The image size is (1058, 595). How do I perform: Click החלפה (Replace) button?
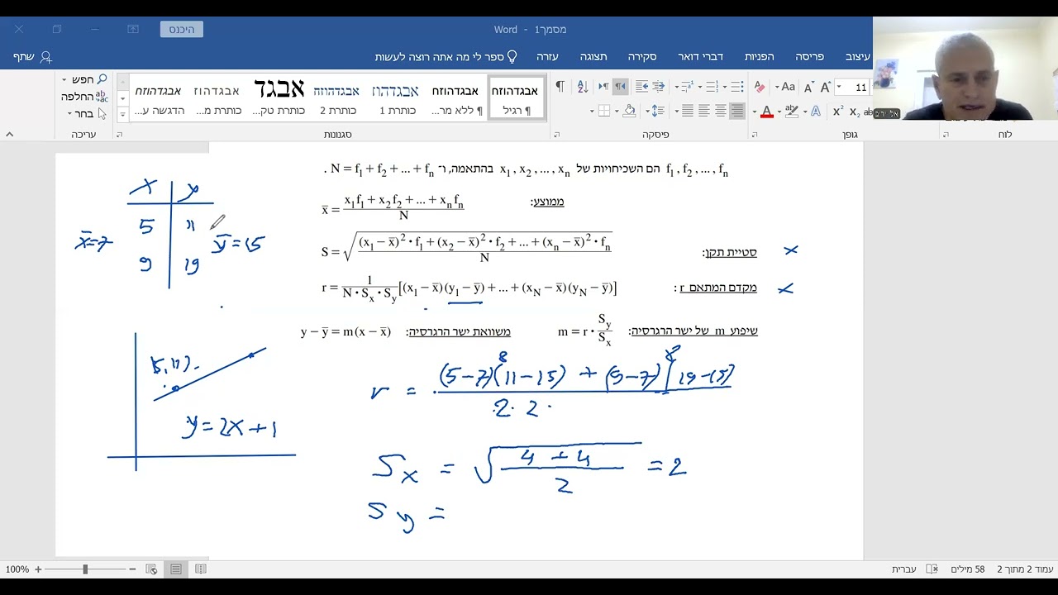[x=85, y=97]
